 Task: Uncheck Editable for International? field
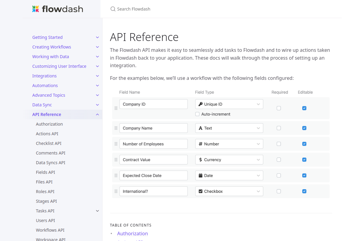point(304,191)
